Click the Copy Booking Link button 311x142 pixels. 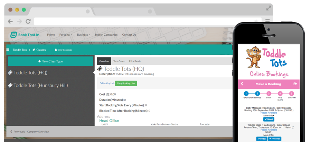126,83
